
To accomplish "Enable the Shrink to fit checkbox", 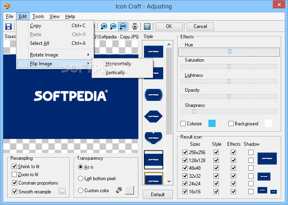I will [x=14, y=167].
